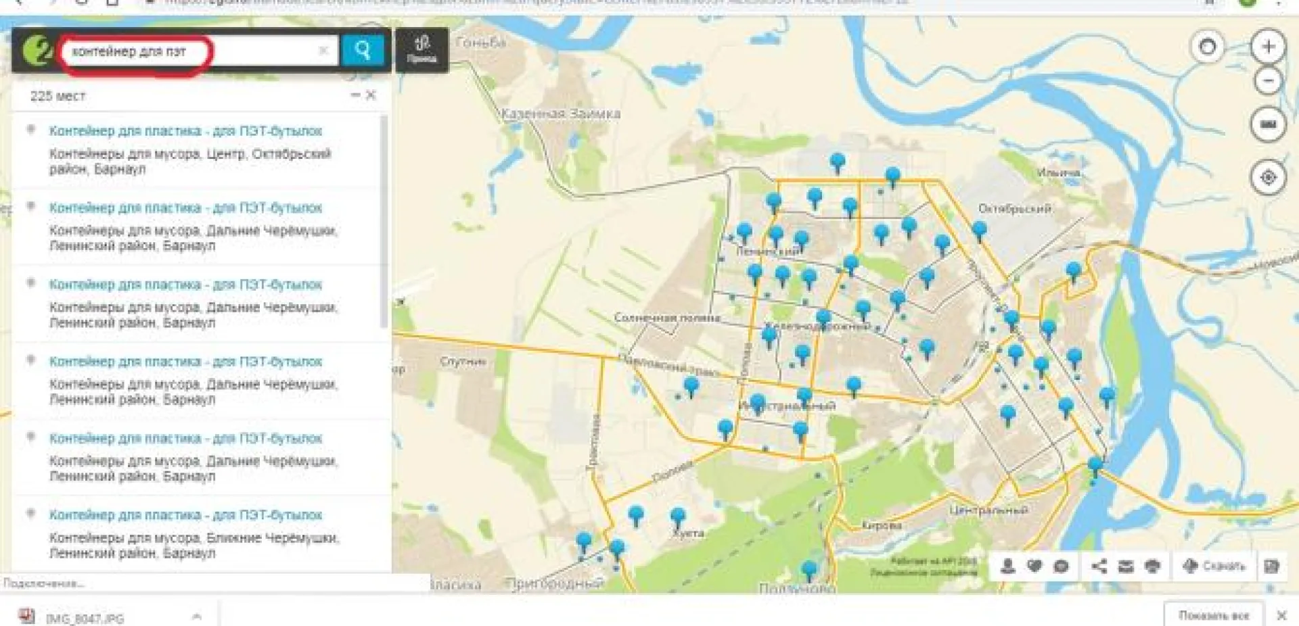Click the blue magnifier search button
The height and width of the screenshot is (626, 1299).
click(363, 50)
